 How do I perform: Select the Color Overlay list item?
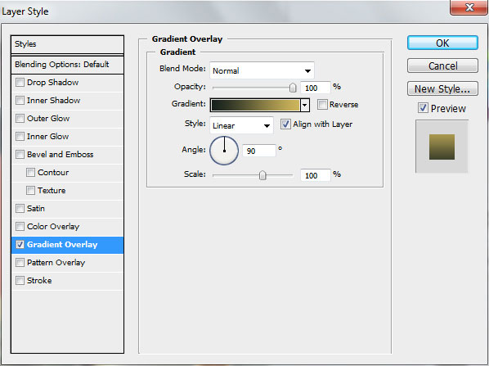coord(67,227)
